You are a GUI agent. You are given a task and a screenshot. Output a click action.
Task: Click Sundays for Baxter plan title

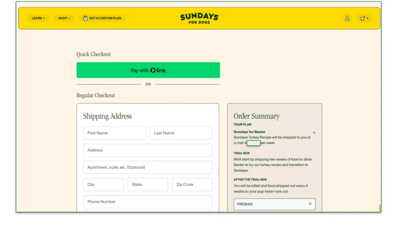tap(249, 132)
